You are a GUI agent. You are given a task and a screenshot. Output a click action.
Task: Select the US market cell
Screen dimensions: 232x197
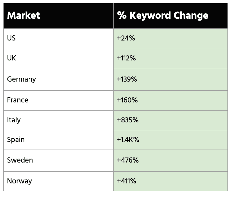pyautogui.click(x=58, y=38)
